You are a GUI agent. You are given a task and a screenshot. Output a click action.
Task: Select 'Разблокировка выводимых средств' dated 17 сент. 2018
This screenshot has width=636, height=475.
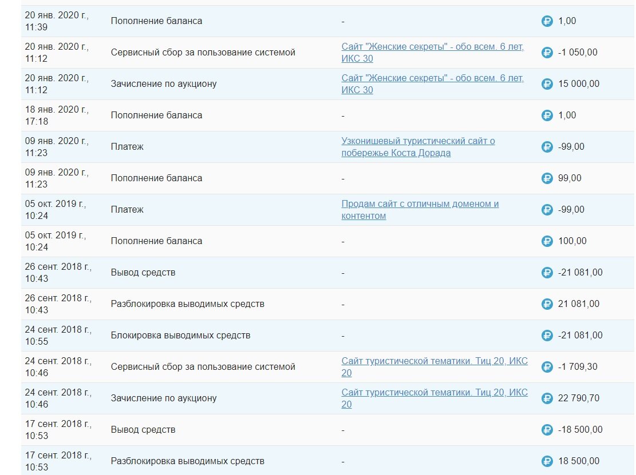click(187, 461)
